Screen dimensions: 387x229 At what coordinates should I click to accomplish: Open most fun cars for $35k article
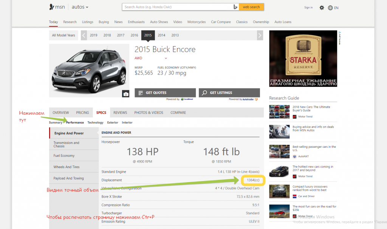314,208
